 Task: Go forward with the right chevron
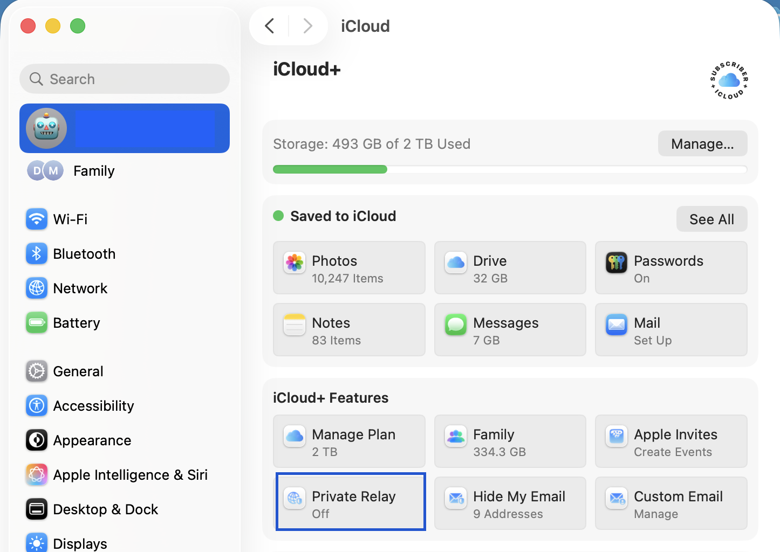pyautogui.click(x=308, y=26)
